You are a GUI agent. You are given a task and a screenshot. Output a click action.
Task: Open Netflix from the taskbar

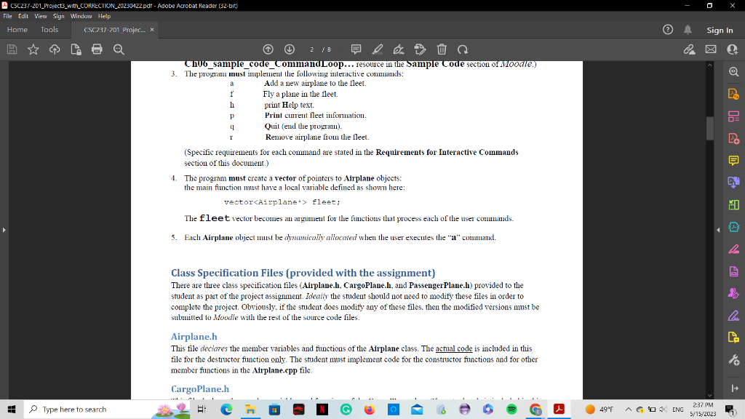322,409
